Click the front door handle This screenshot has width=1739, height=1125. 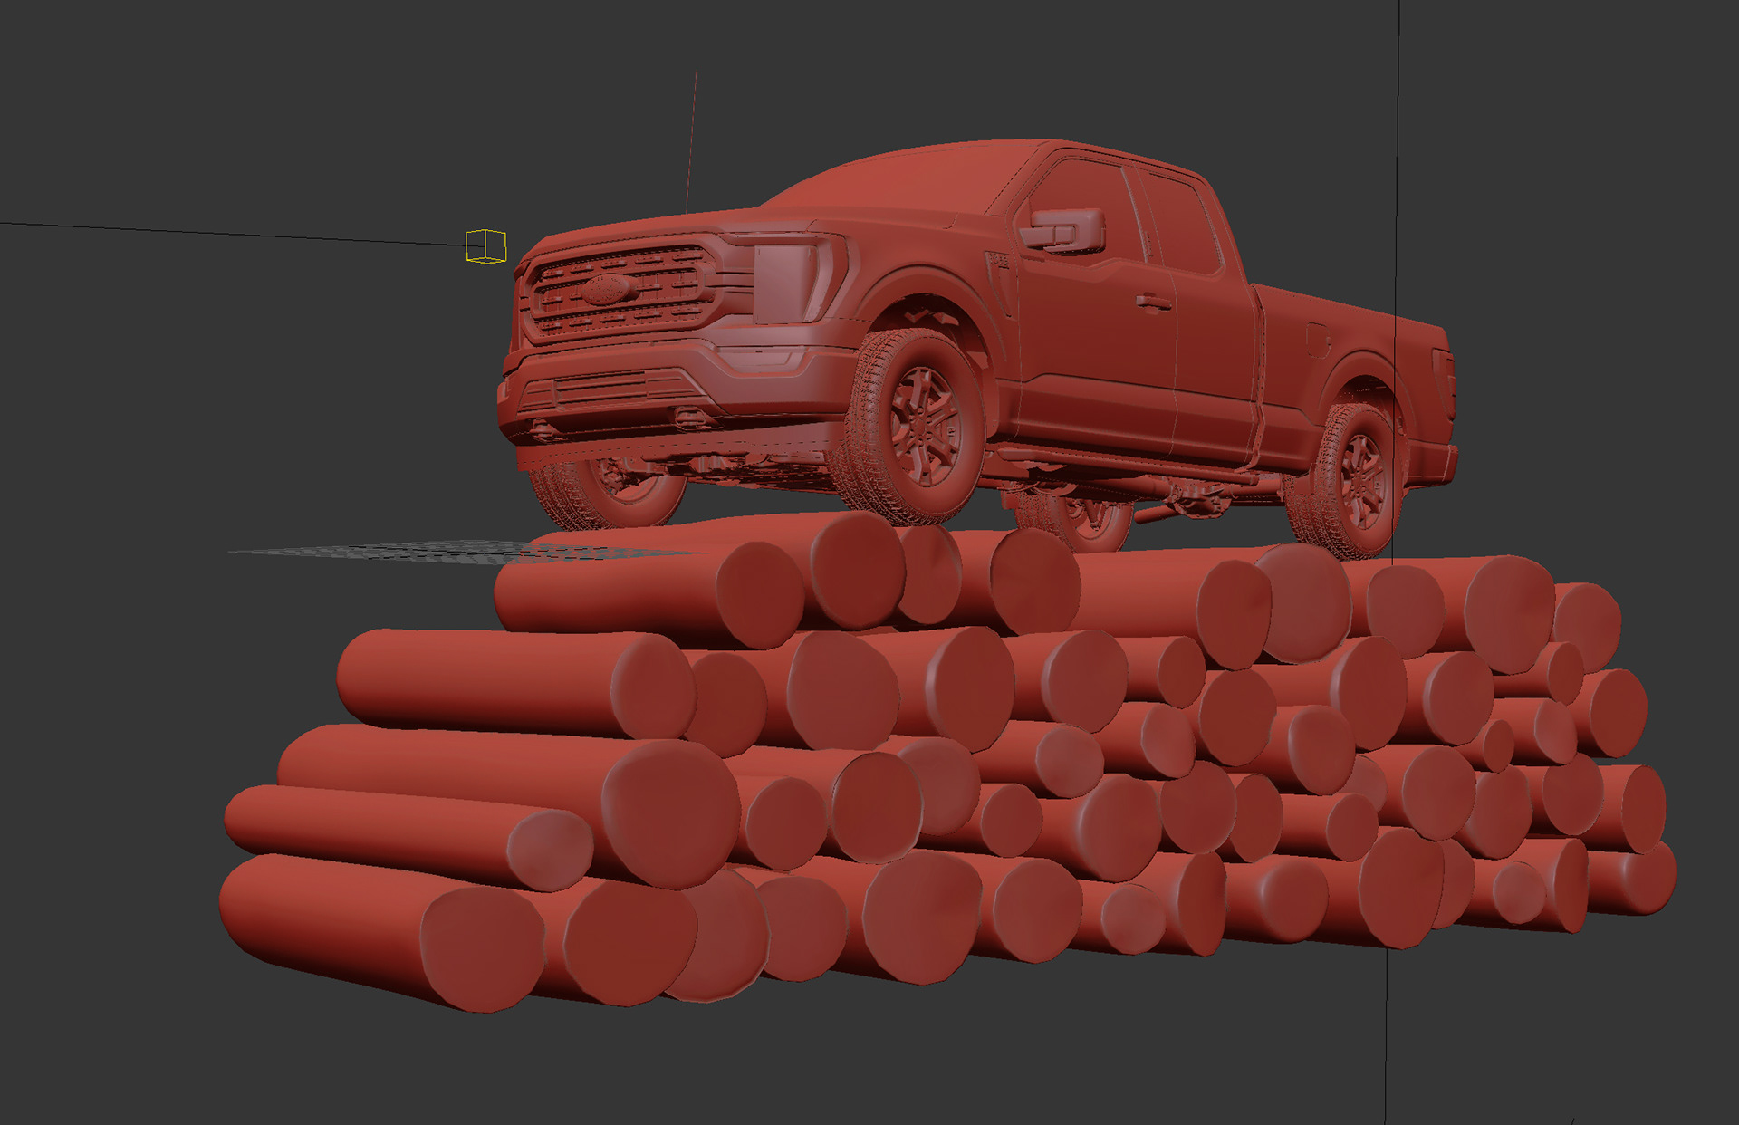1152,302
